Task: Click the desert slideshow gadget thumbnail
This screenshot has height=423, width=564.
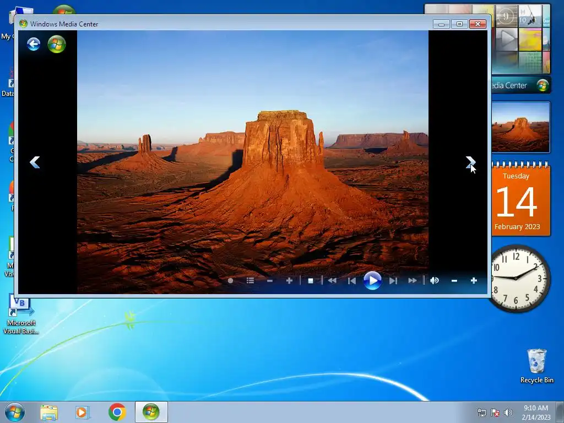Action: pos(521,127)
